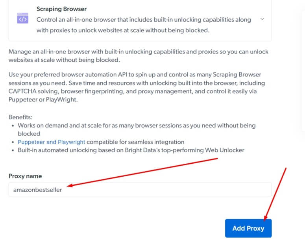Screen dimensions: 305x244
Task: Open the Puppeteer and Playwright link
Action: [x=52, y=142]
